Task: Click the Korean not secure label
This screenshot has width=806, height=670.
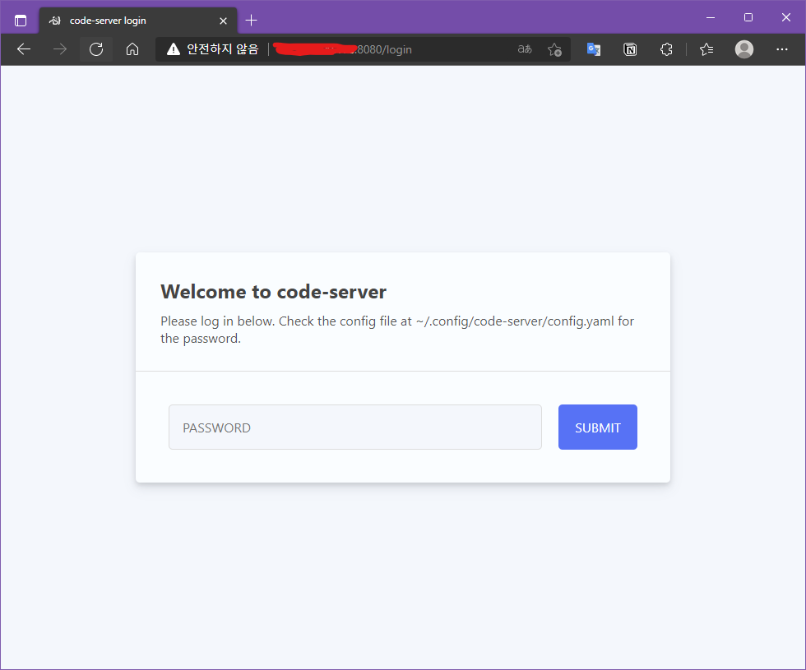Action: [x=222, y=49]
